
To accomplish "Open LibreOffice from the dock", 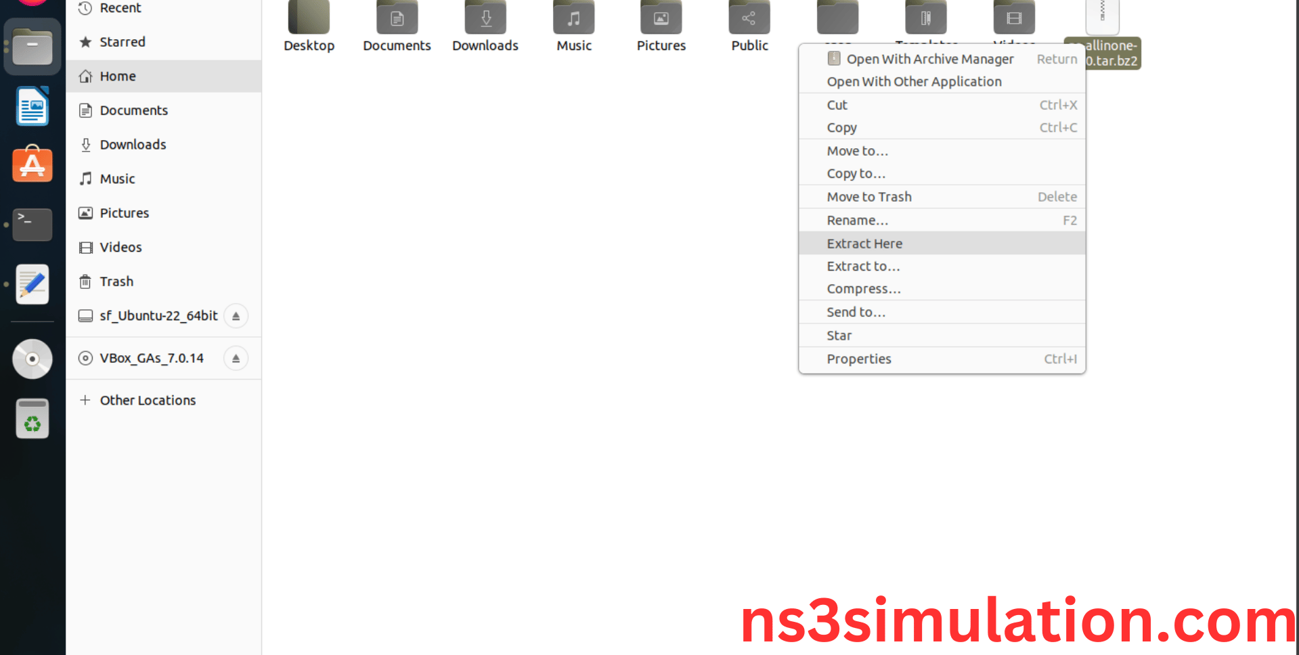I will pyautogui.click(x=32, y=106).
